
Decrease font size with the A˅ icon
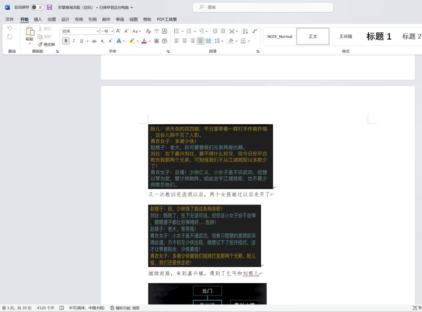[126, 31]
